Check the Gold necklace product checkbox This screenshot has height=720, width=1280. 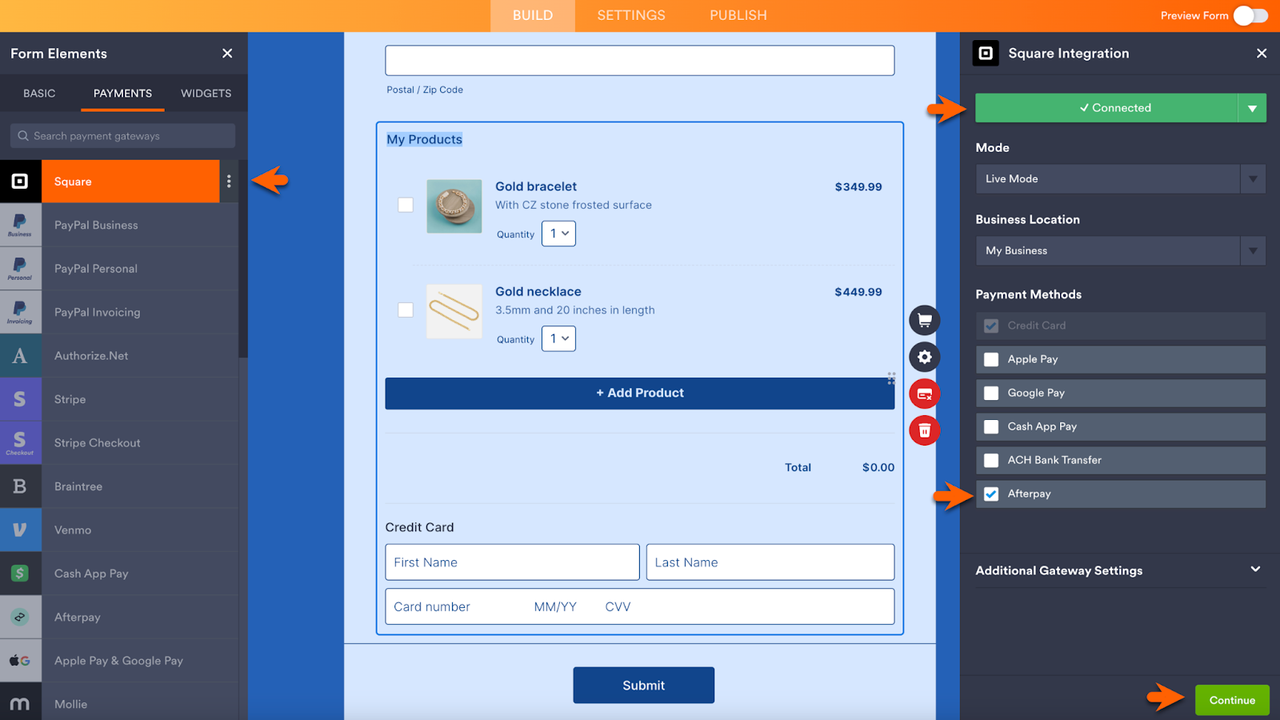click(x=406, y=310)
